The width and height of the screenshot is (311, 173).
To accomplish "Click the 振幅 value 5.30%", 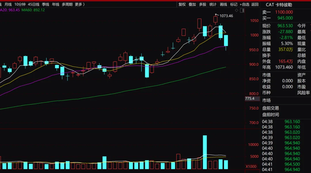I will point(287,44).
